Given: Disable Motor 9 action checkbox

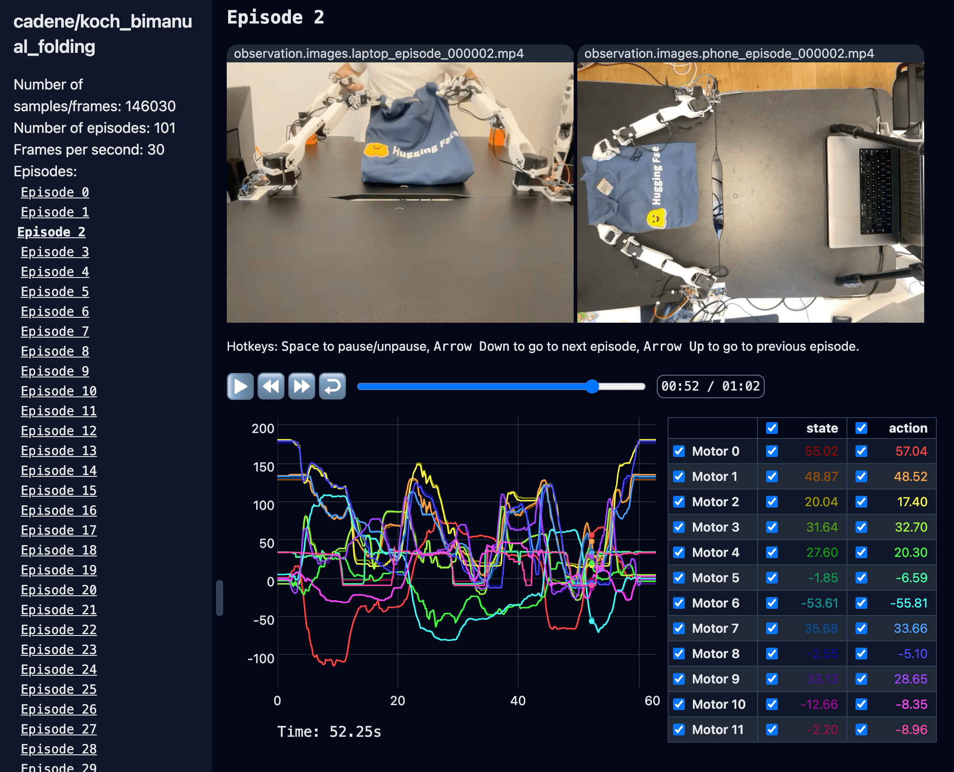Looking at the screenshot, I should tap(861, 679).
